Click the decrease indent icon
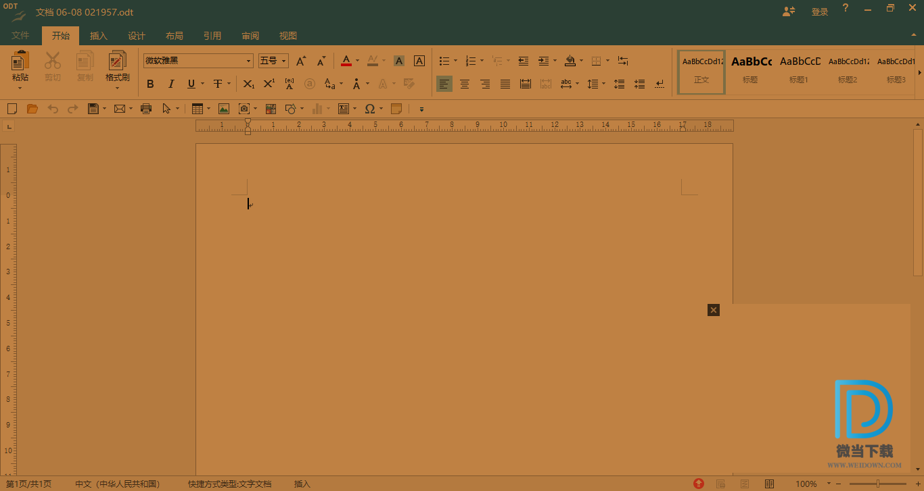924x491 pixels. [523, 61]
